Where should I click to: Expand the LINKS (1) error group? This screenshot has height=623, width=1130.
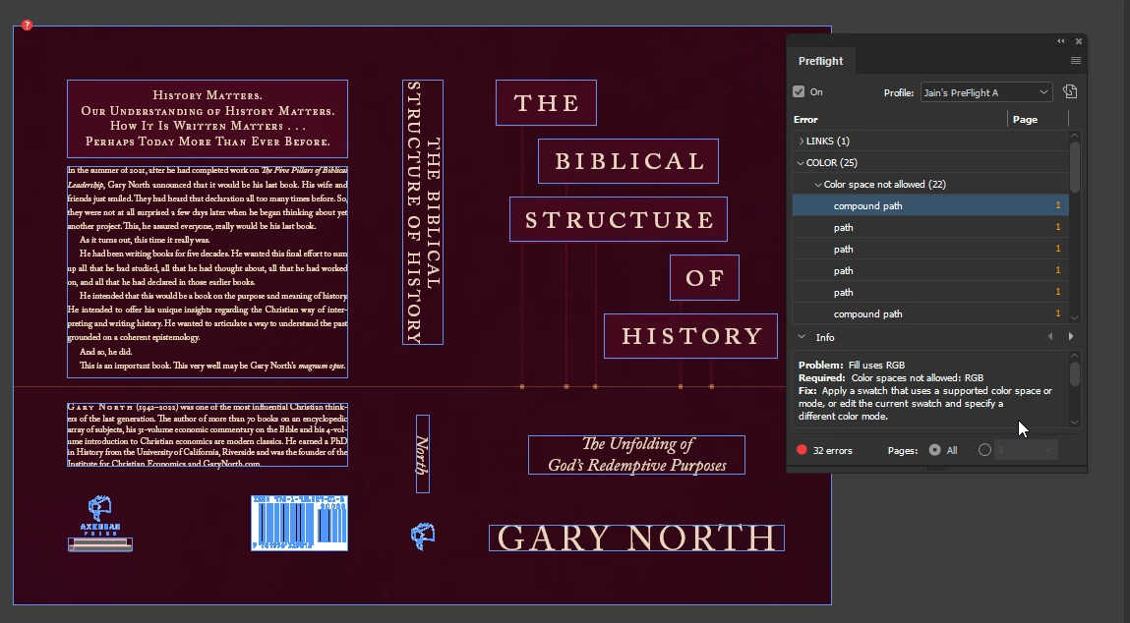tap(801, 142)
